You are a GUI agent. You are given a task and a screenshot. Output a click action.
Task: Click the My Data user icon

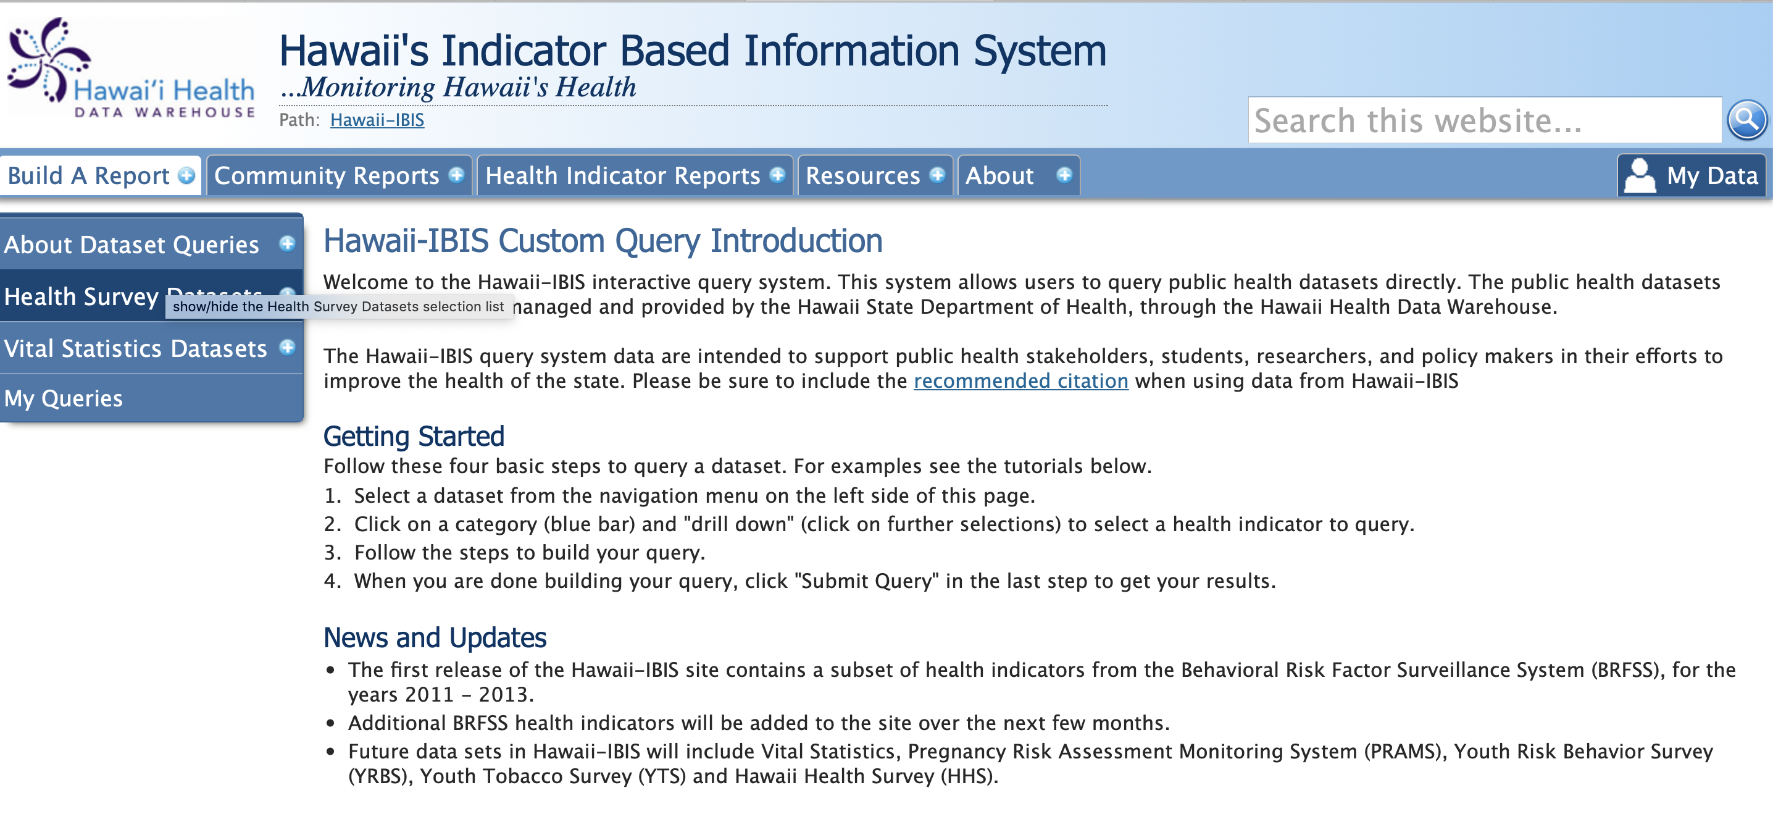pos(1639,175)
